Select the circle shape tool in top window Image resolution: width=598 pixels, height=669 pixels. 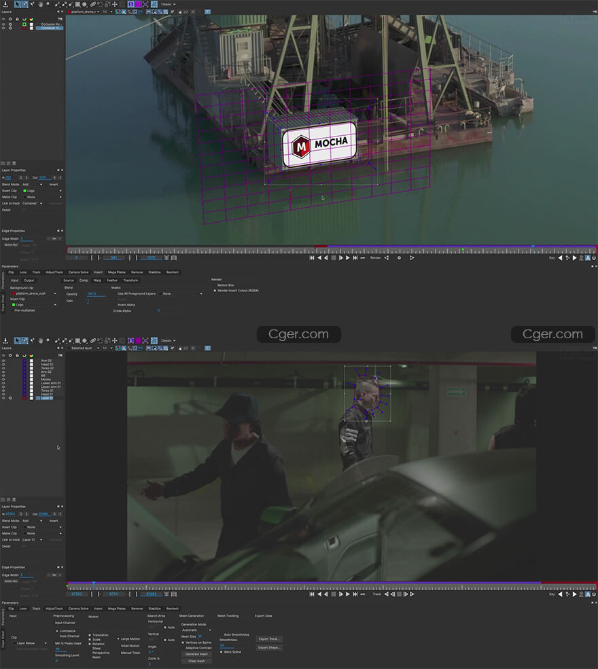click(84, 4)
